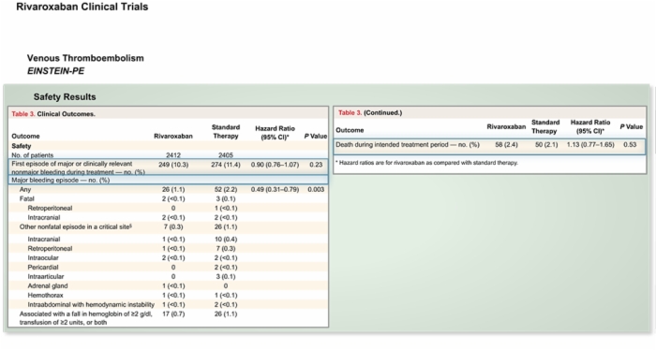The height and width of the screenshot is (350, 656).
Task: Select 'Standard Therapy' header in the Continued table
Action: pyautogui.click(x=545, y=126)
